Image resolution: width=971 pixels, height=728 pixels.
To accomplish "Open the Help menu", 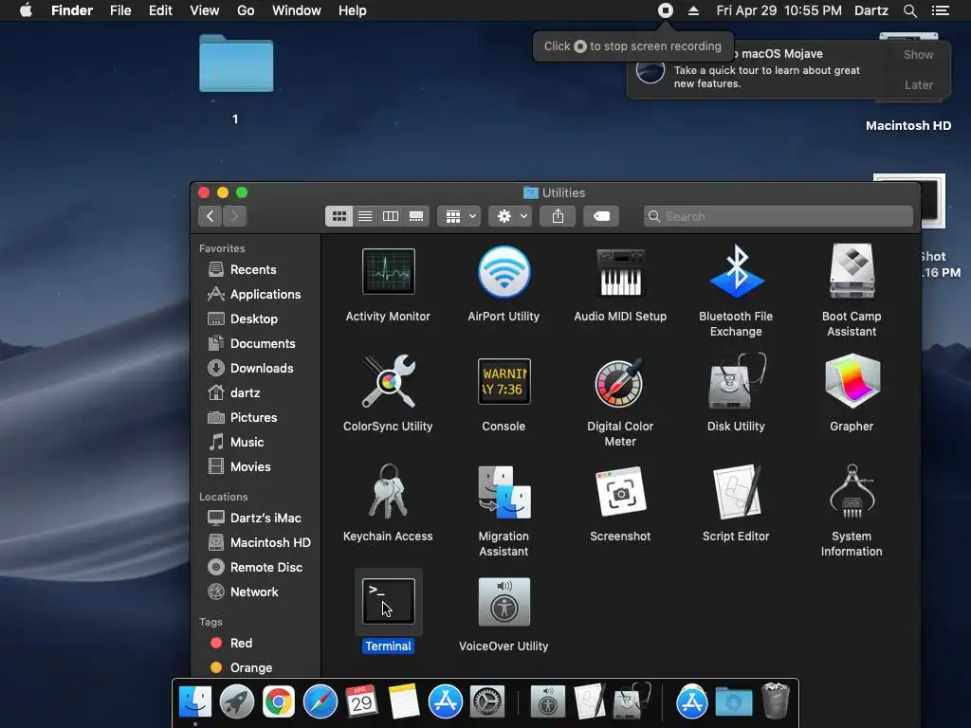I will point(353,10).
